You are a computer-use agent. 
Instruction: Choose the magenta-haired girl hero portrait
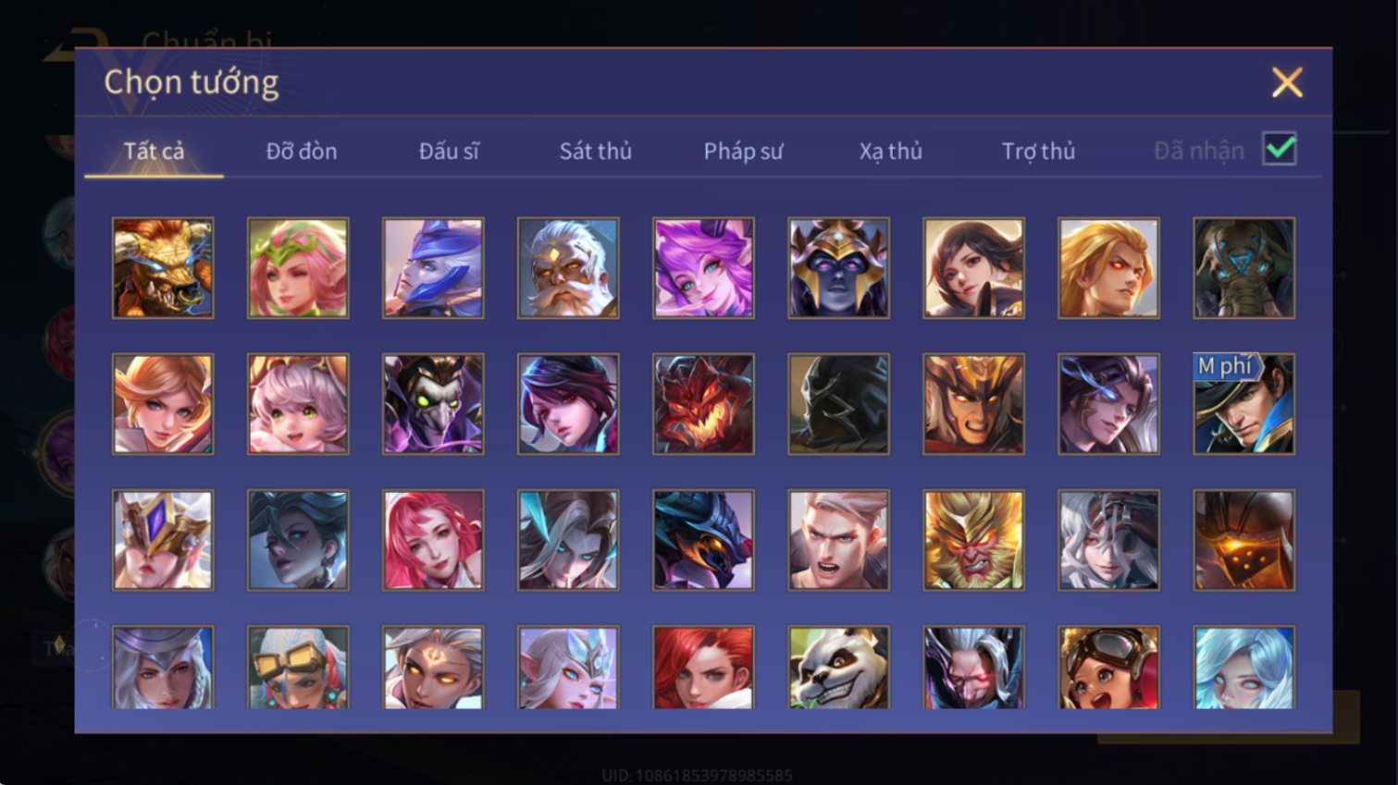point(703,268)
